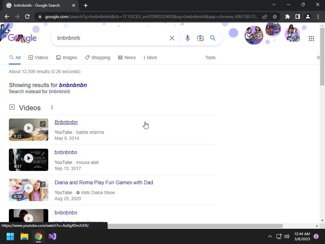Screen dimensions: 325x244
Task: Open the fourth bnbnbnbn video link
Action: [x=66, y=213]
